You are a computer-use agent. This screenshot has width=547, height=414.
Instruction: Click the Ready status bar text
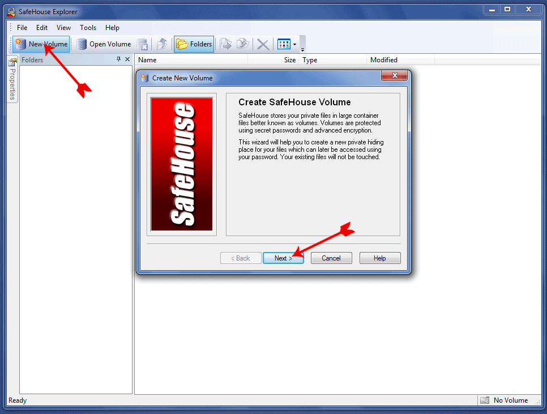tap(18, 400)
